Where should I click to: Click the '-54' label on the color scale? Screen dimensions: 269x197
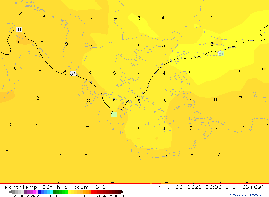(13, 196)
